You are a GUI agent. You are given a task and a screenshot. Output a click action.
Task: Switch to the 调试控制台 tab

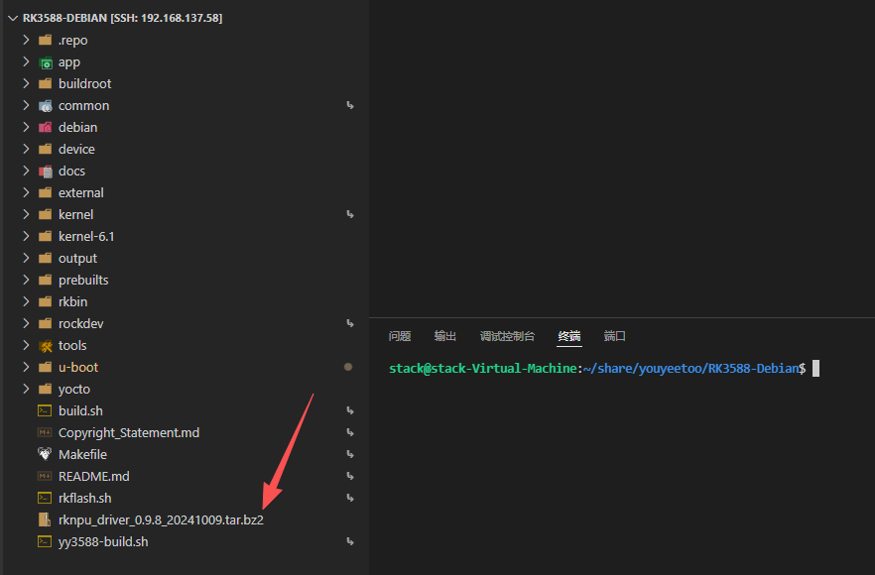click(507, 336)
